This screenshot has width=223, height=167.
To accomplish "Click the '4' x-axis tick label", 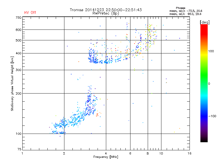I will pos(106,153).
